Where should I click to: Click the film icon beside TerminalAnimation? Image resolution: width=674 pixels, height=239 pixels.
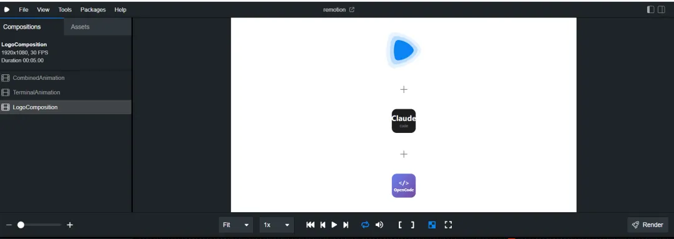tap(6, 92)
